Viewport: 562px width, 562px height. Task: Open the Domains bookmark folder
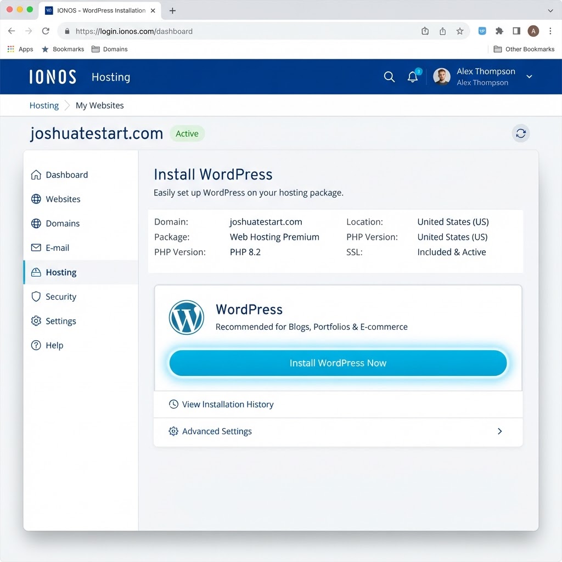click(x=110, y=49)
